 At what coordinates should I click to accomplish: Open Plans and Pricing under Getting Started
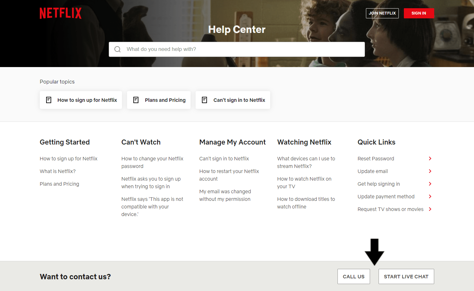[59, 184]
